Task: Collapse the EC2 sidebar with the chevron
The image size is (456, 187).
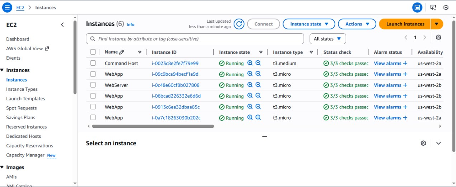Action: (x=62, y=25)
